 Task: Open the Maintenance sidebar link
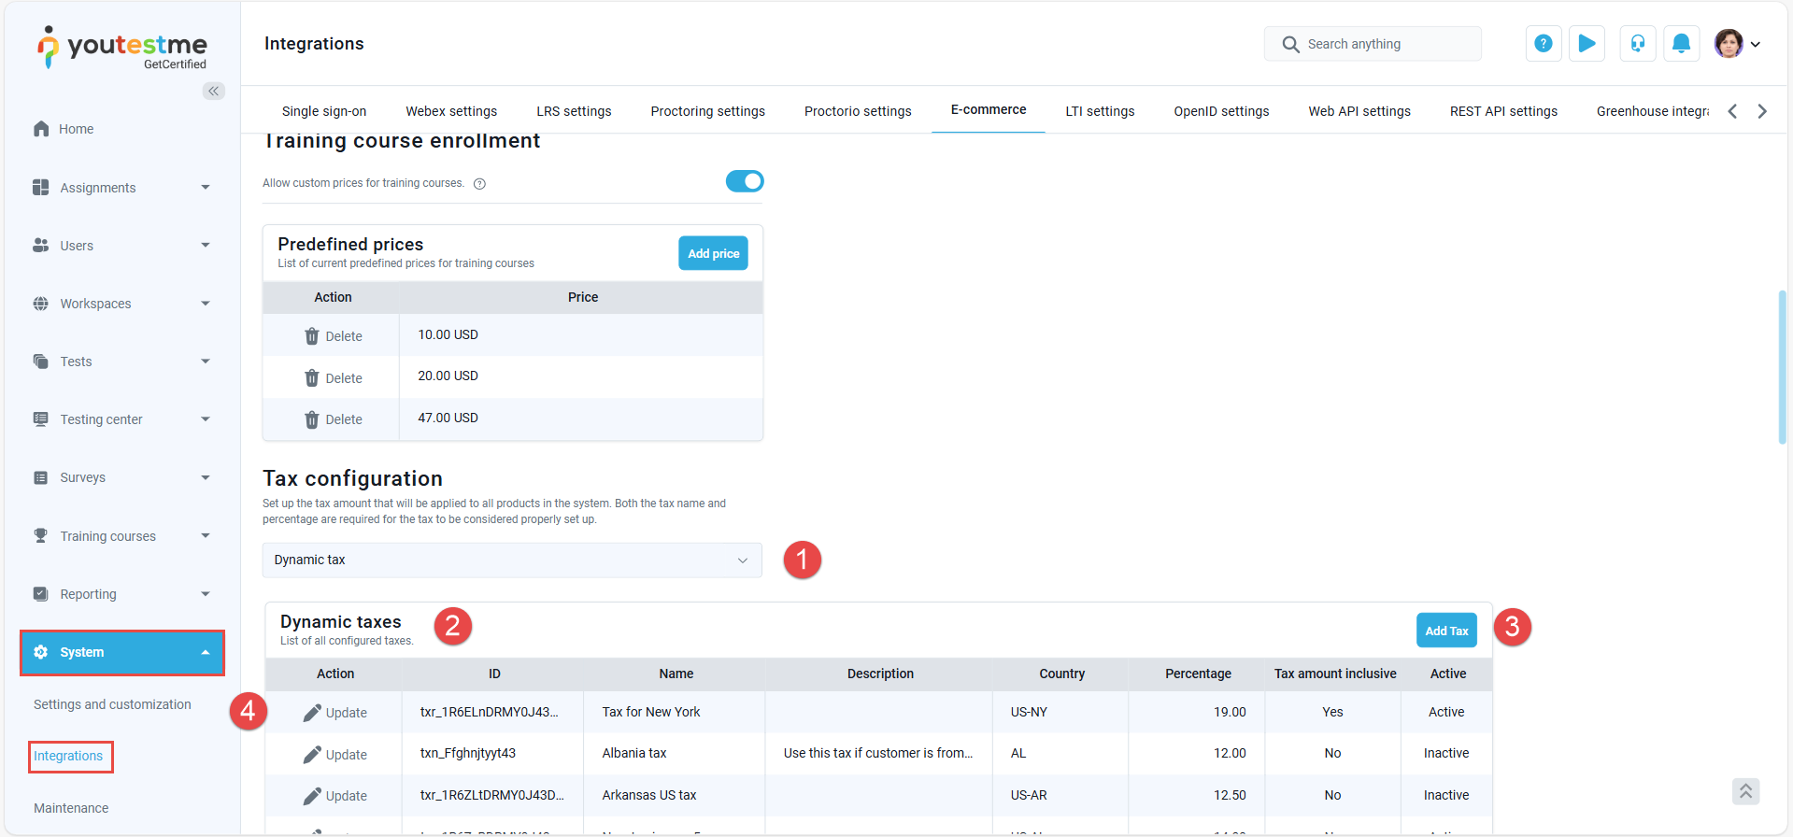point(71,808)
